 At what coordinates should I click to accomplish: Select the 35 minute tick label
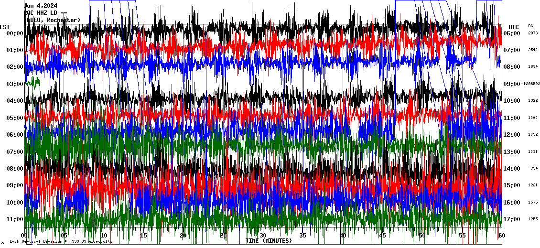point(302,236)
